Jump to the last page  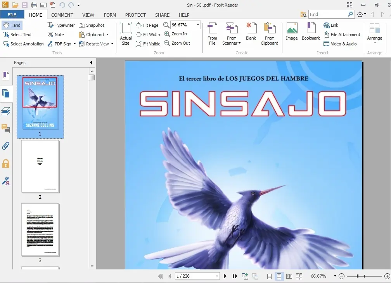(235, 276)
